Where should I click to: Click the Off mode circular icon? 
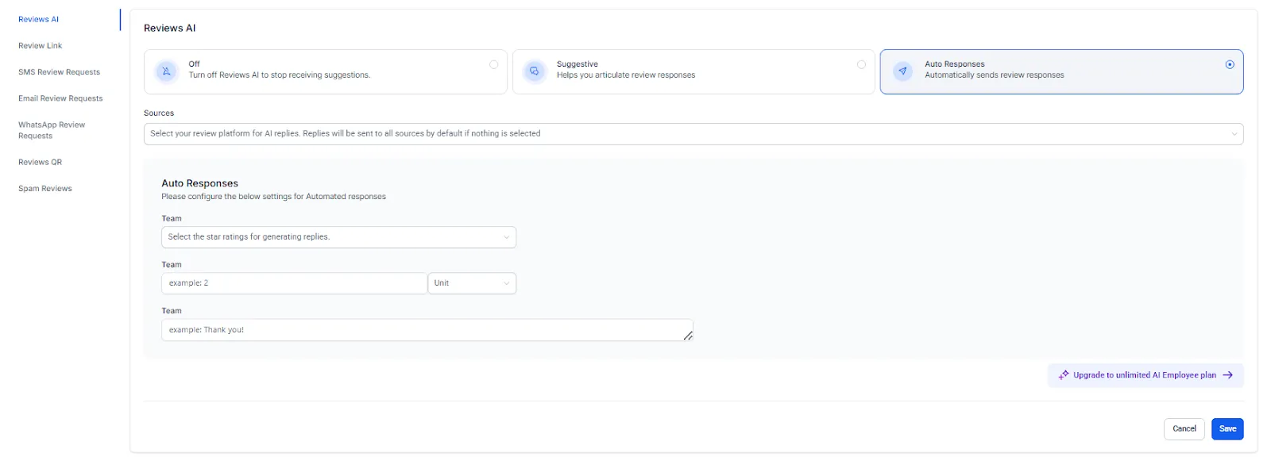166,71
